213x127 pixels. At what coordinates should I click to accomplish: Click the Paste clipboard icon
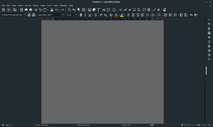pyautogui.click(x=45, y=10)
